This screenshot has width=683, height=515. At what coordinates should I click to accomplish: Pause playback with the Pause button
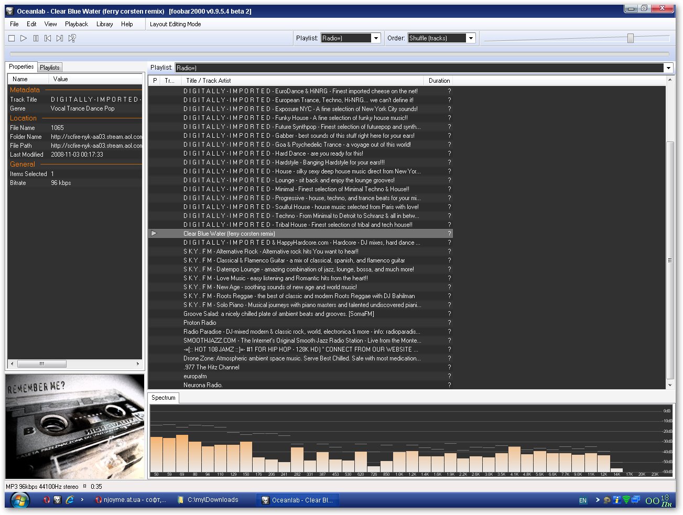tap(36, 38)
